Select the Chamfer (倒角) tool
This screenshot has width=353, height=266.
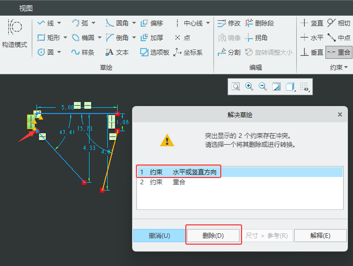(117, 37)
